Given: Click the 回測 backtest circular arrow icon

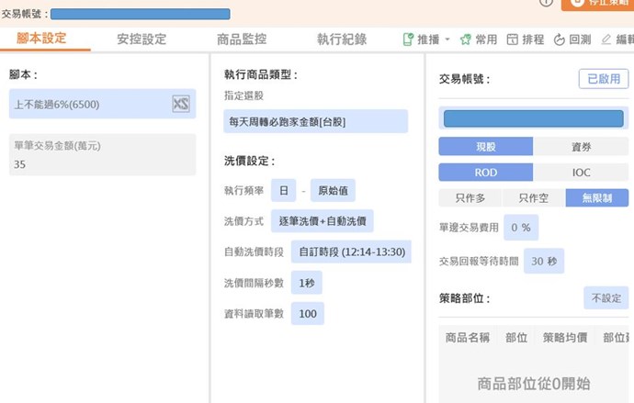Looking at the screenshot, I should click(x=559, y=39).
